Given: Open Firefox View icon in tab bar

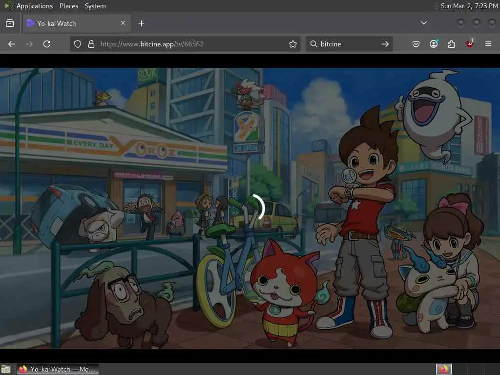Looking at the screenshot, I should click(x=10, y=23).
